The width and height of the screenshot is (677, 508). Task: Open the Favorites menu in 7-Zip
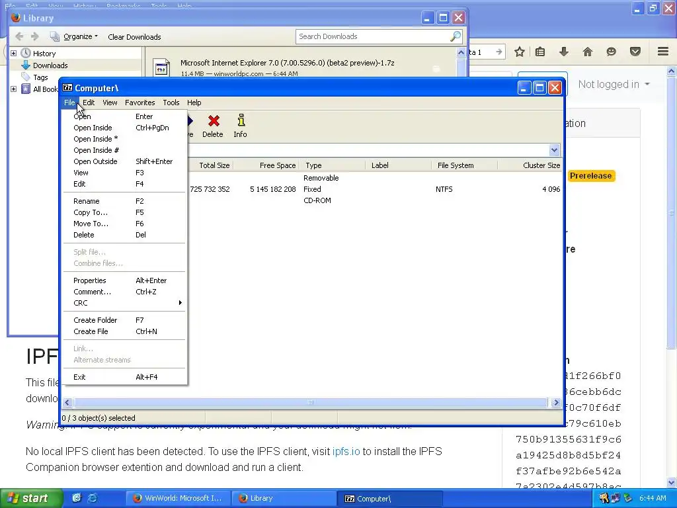click(140, 103)
